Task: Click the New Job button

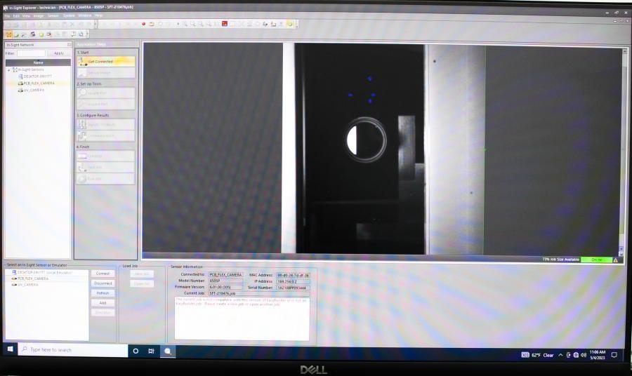Action: pyautogui.click(x=142, y=274)
